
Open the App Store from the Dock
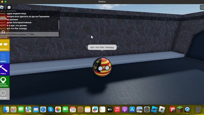coord(132,109)
